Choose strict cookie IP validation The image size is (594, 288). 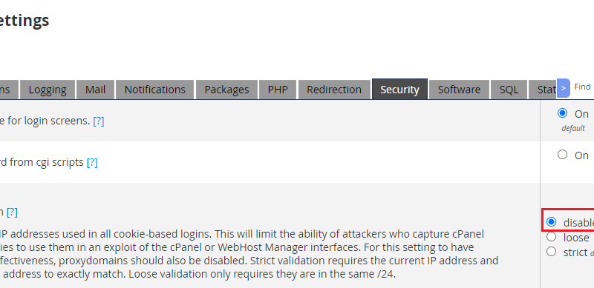click(551, 251)
